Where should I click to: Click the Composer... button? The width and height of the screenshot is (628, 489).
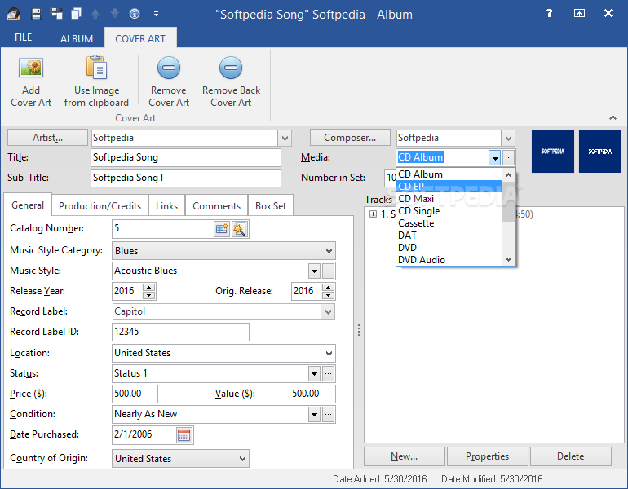(x=350, y=138)
